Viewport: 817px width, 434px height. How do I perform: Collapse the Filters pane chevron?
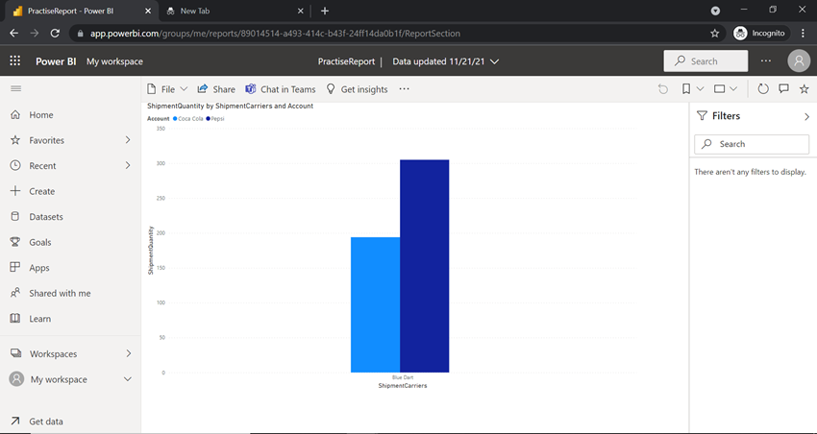click(x=807, y=116)
